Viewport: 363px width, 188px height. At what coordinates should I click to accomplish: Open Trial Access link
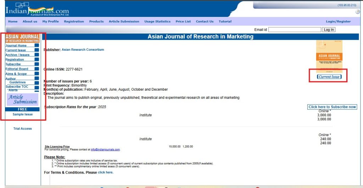[x=22, y=128]
